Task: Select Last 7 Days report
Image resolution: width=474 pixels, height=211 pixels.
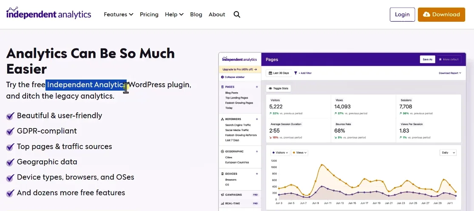Action: click(x=232, y=140)
